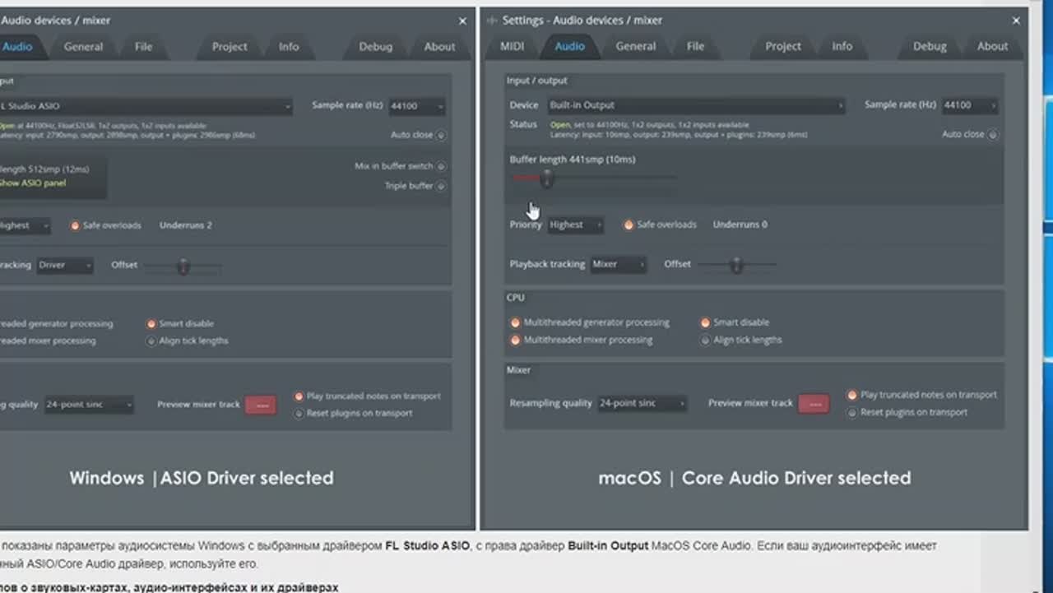Open the Resampling quality dropdown in the right panel
The image size is (1053, 593).
(642, 404)
